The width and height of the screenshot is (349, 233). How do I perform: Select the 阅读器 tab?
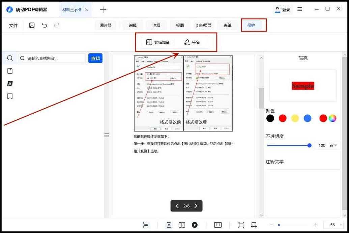[106, 25]
